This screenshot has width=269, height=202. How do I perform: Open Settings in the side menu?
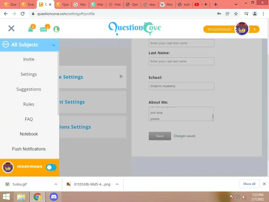coord(29,74)
